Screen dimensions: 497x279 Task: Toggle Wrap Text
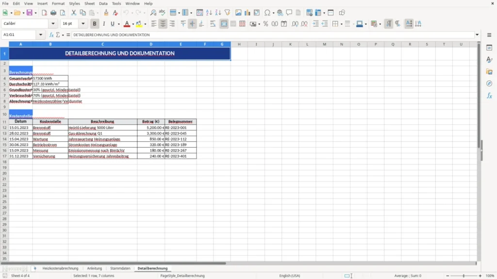pos(213,24)
